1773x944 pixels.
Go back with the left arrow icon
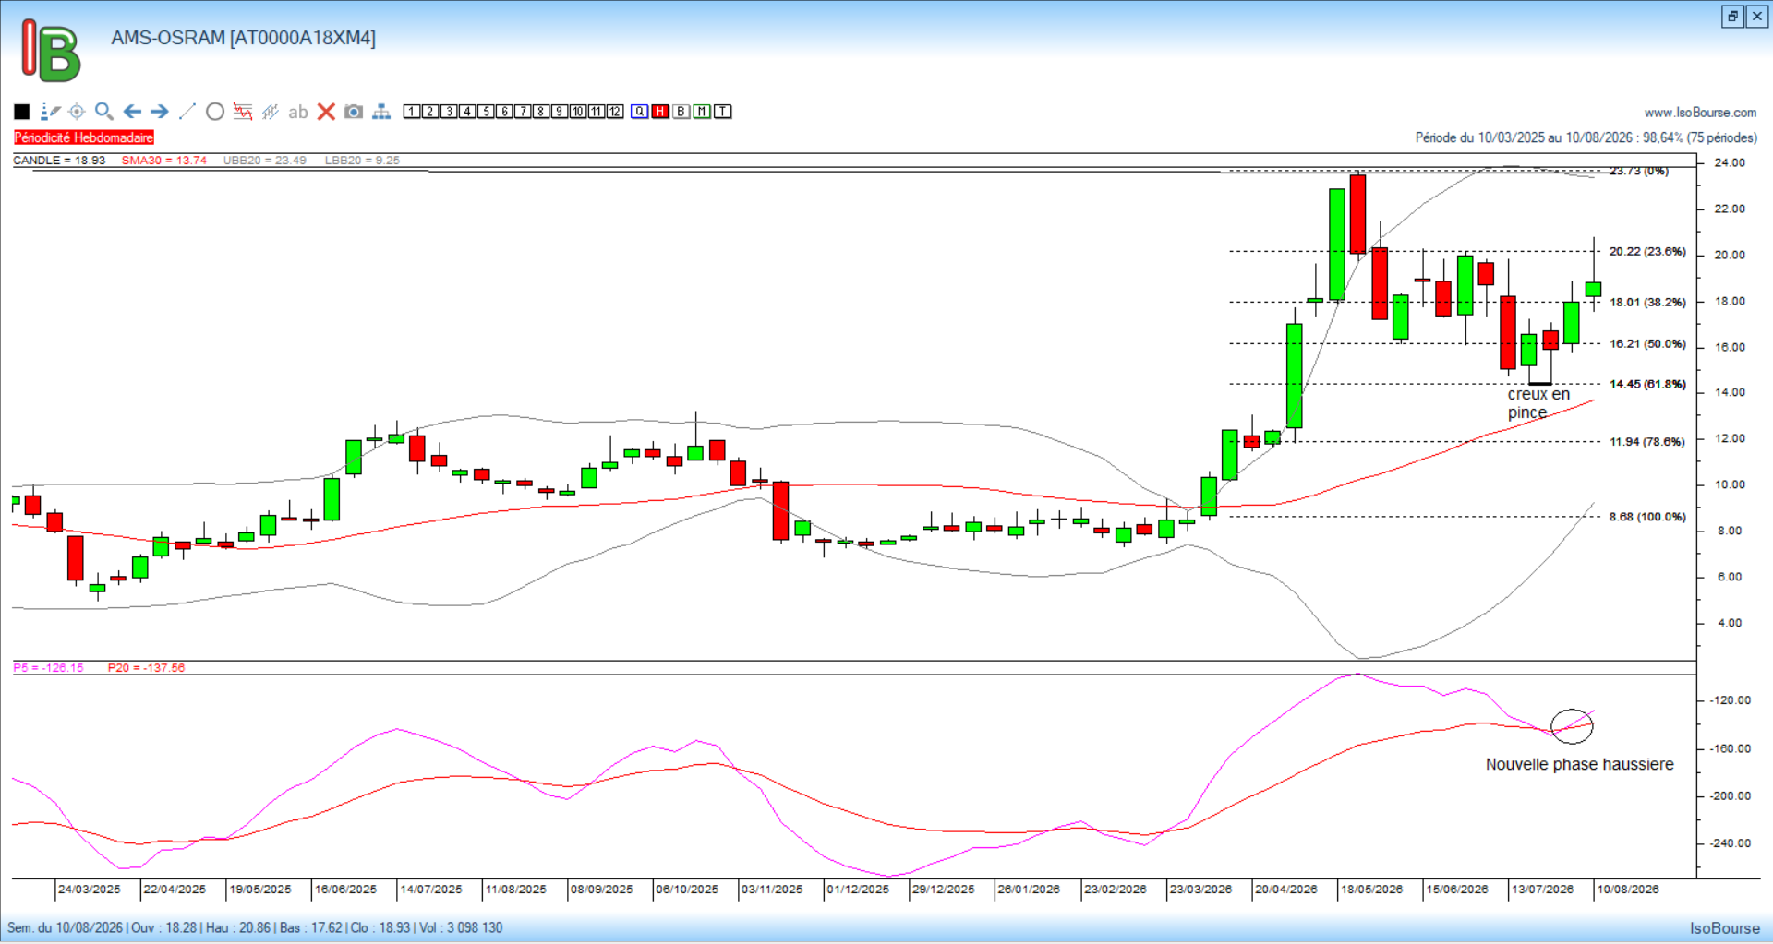(x=132, y=112)
